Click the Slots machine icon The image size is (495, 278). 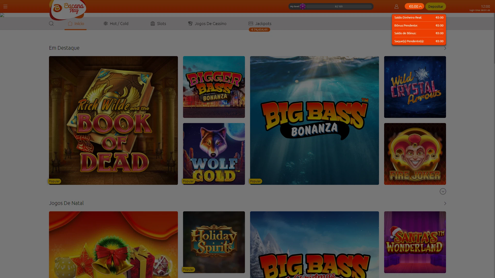(x=153, y=23)
